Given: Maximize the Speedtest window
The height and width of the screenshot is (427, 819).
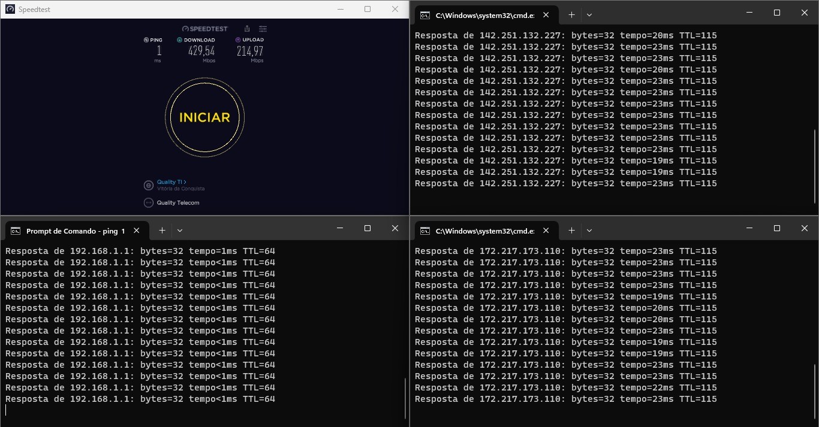Looking at the screenshot, I should point(368,9).
